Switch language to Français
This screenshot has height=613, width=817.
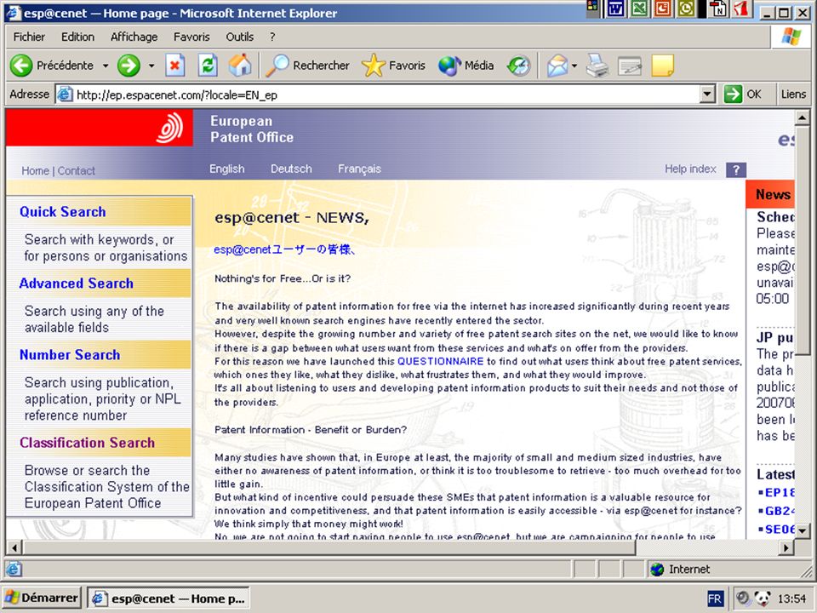359,169
